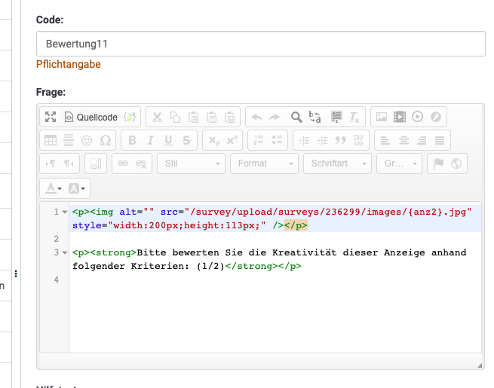Click the Code field containing Bewertung11

pos(260,44)
